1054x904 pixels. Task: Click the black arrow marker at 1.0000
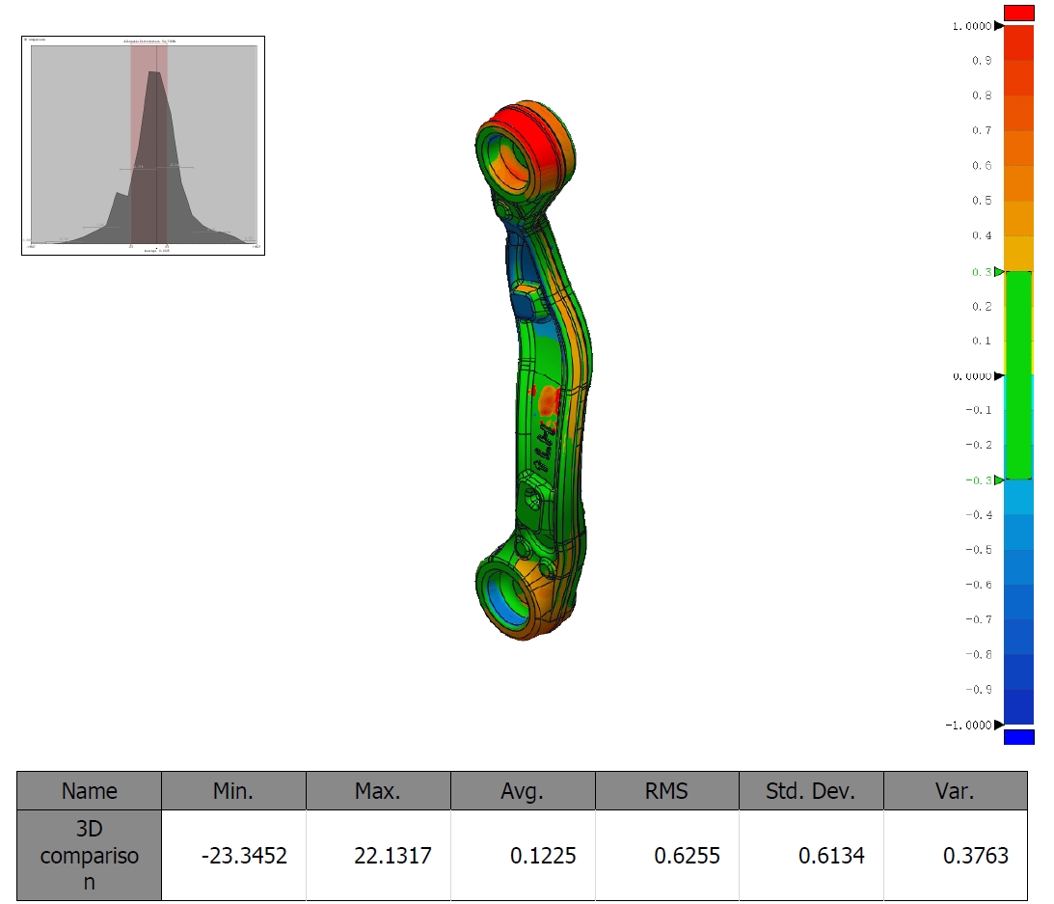point(998,26)
